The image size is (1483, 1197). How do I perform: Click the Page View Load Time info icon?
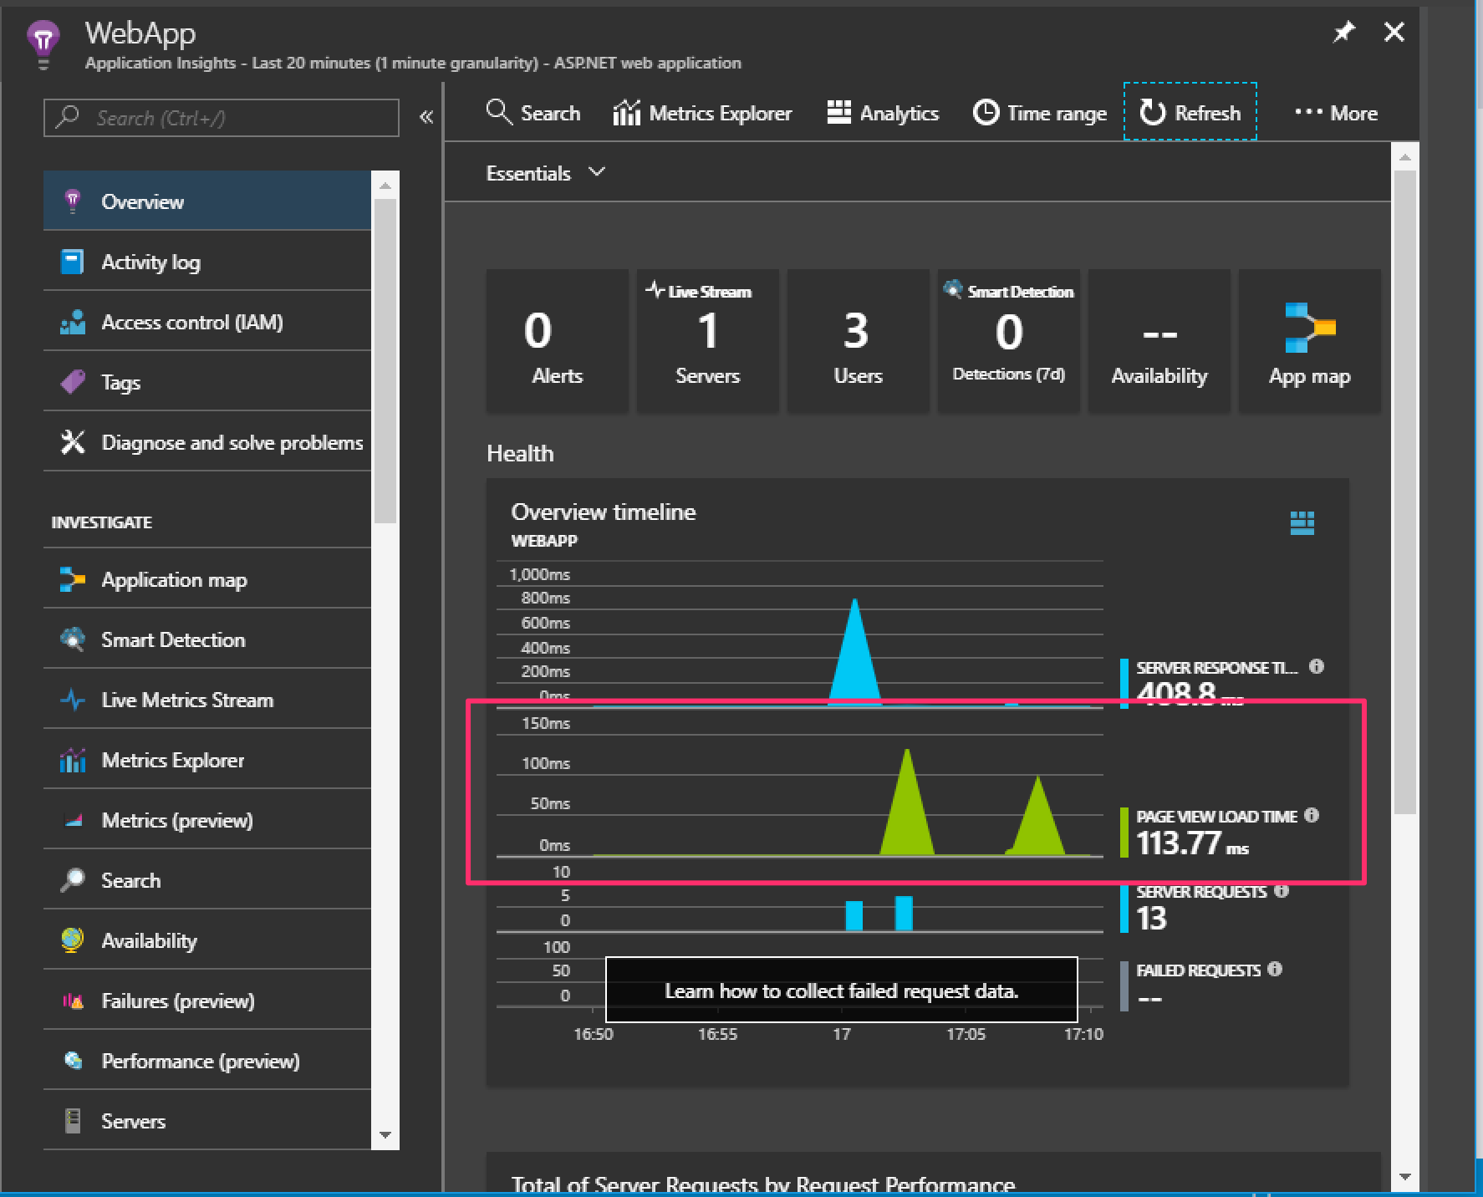(1312, 815)
